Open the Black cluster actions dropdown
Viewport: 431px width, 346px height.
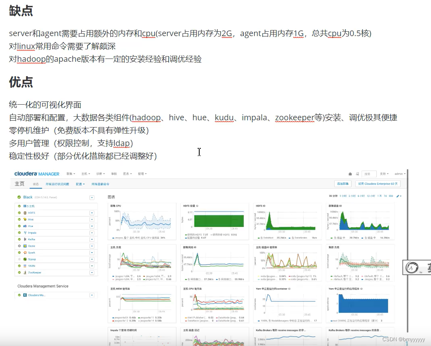(92, 198)
